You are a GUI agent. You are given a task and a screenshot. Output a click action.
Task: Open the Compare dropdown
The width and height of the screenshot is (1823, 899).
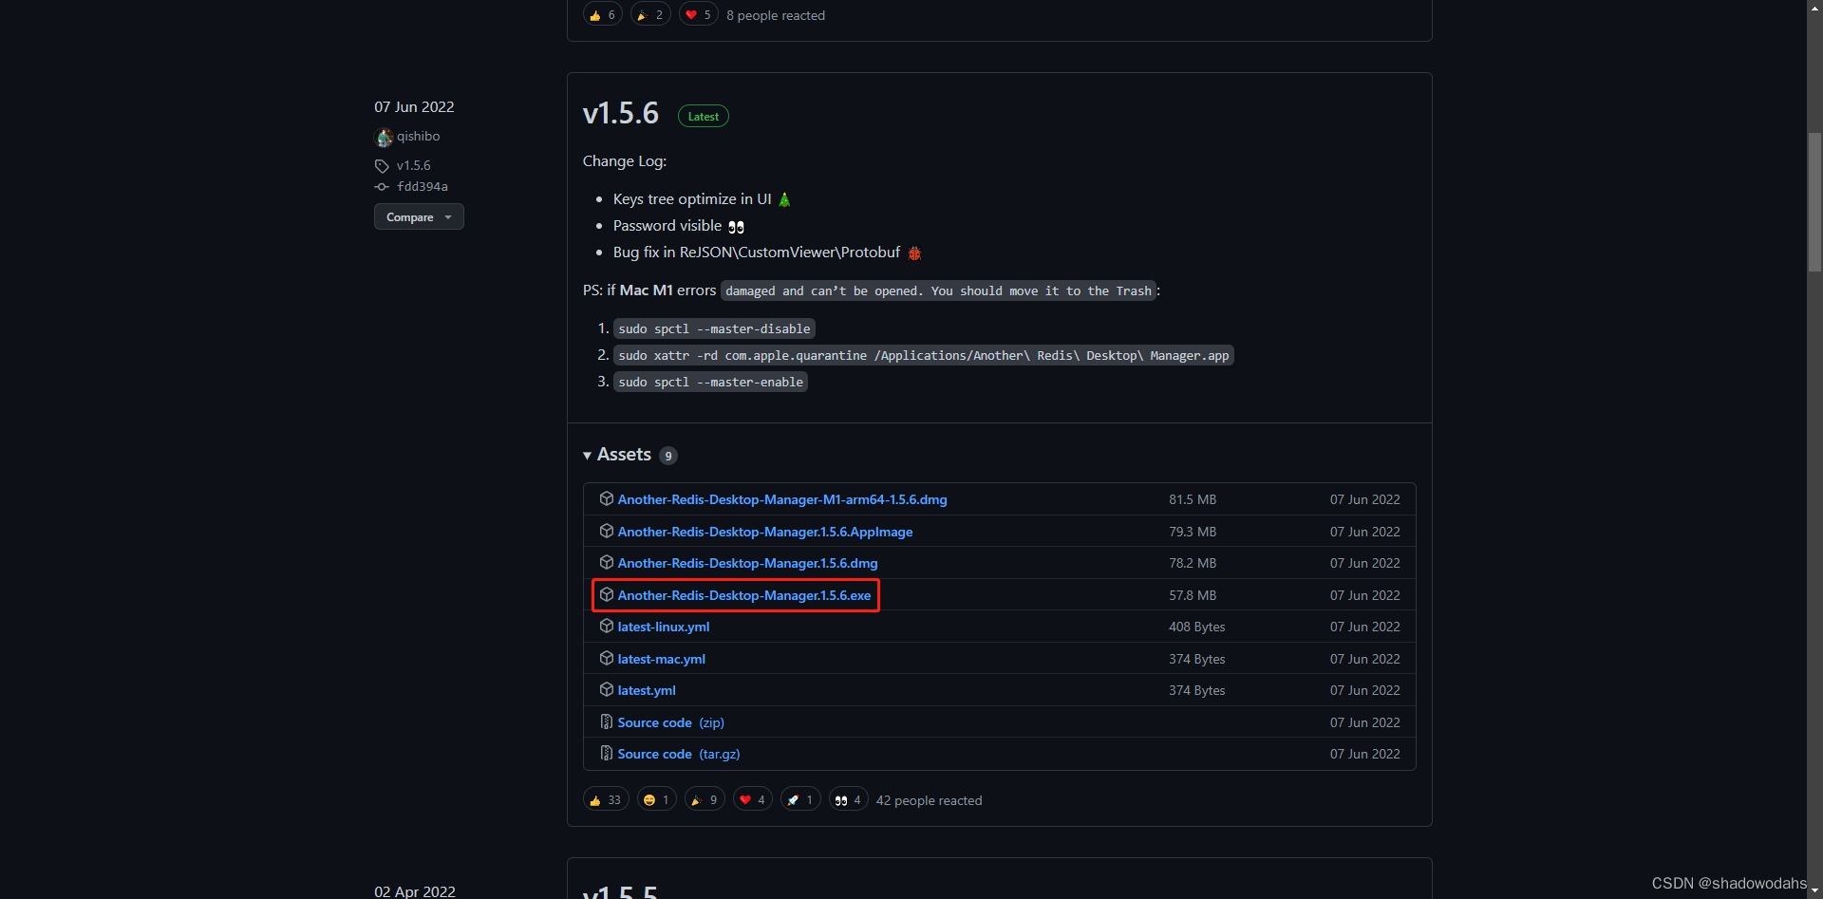(x=419, y=216)
